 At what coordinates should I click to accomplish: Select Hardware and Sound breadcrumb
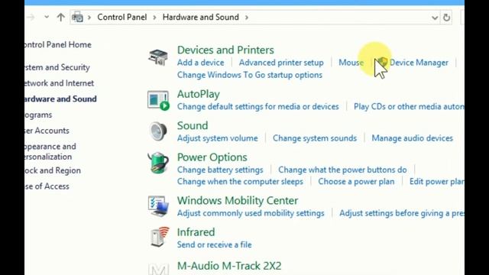[200, 17]
